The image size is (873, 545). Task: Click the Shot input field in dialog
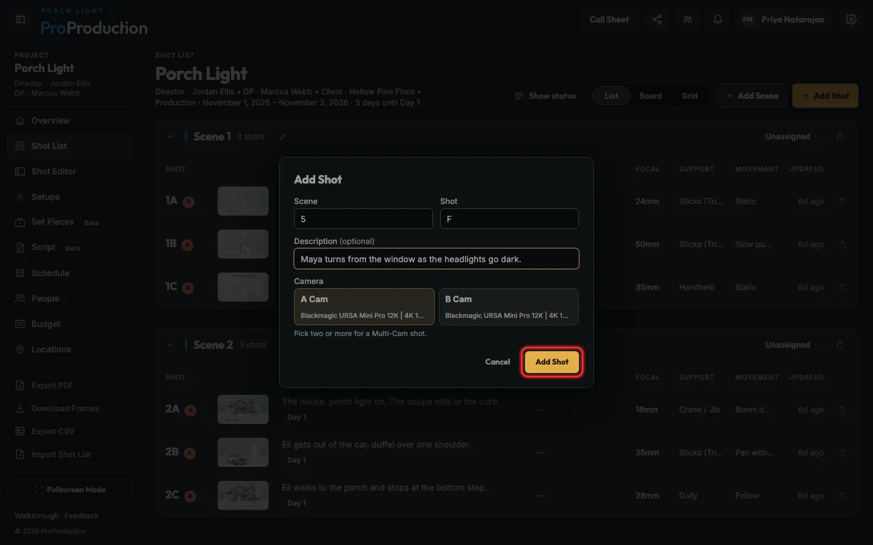tap(509, 219)
